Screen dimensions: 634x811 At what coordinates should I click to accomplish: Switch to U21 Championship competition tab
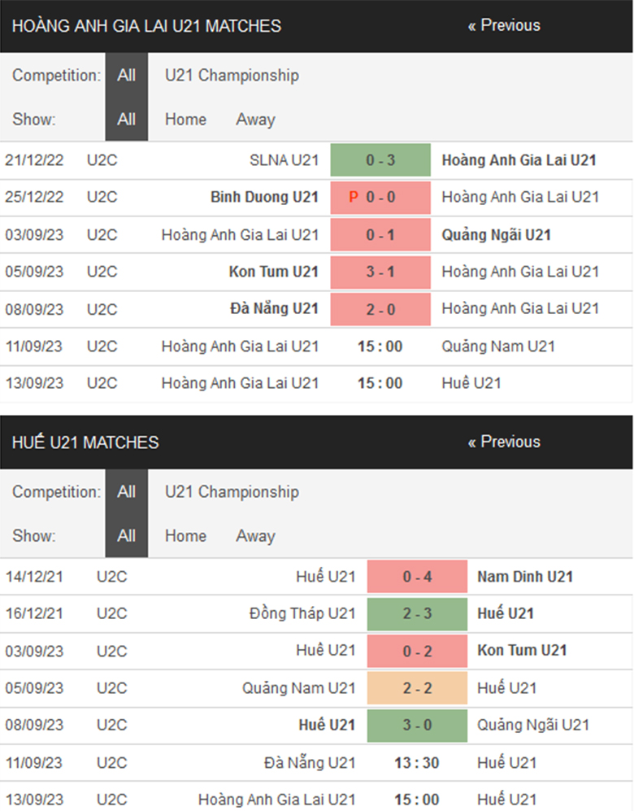[232, 75]
